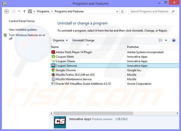The height and width of the screenshot is (131, 181).
Task: Click the VirtualBox Guest Additions icon
Action: click(x=53, y=84)
